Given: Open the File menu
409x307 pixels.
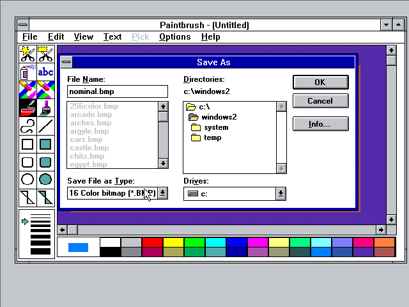Looking at the screenshot, I should click(30, 37).
